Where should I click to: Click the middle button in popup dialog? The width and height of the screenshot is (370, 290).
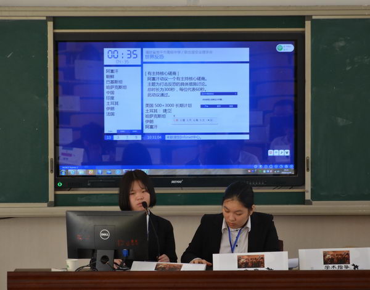(x=219, y=106)
